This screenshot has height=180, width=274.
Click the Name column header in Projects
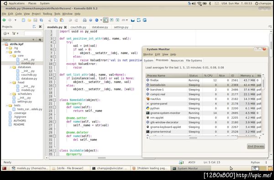[19, 40]
